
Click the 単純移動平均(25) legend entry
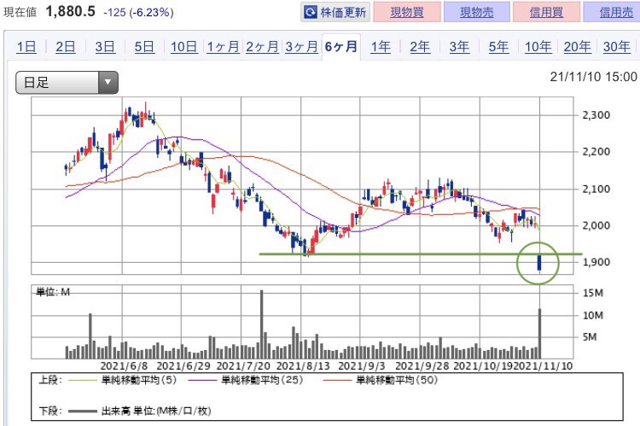pos(246,380)
